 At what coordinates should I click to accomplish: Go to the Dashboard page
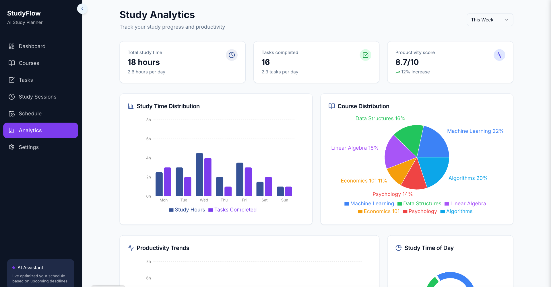point(32,46)
